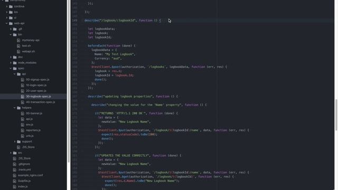Click the file icon of Gulpfile.js
This screenshot has height=190, width=338.
tap(15, 181)
